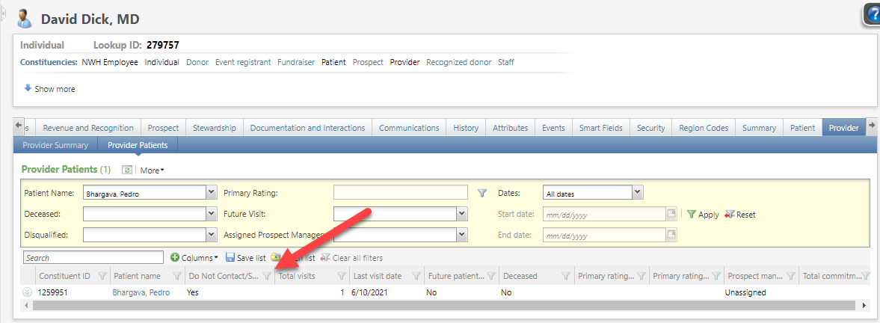The width and height of the screenshot is (880, 323).
Task: Open the Columns dropdown menu
Action: [x=194, y=258]
